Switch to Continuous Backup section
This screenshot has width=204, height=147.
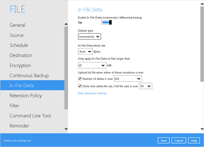click(29, 76)
